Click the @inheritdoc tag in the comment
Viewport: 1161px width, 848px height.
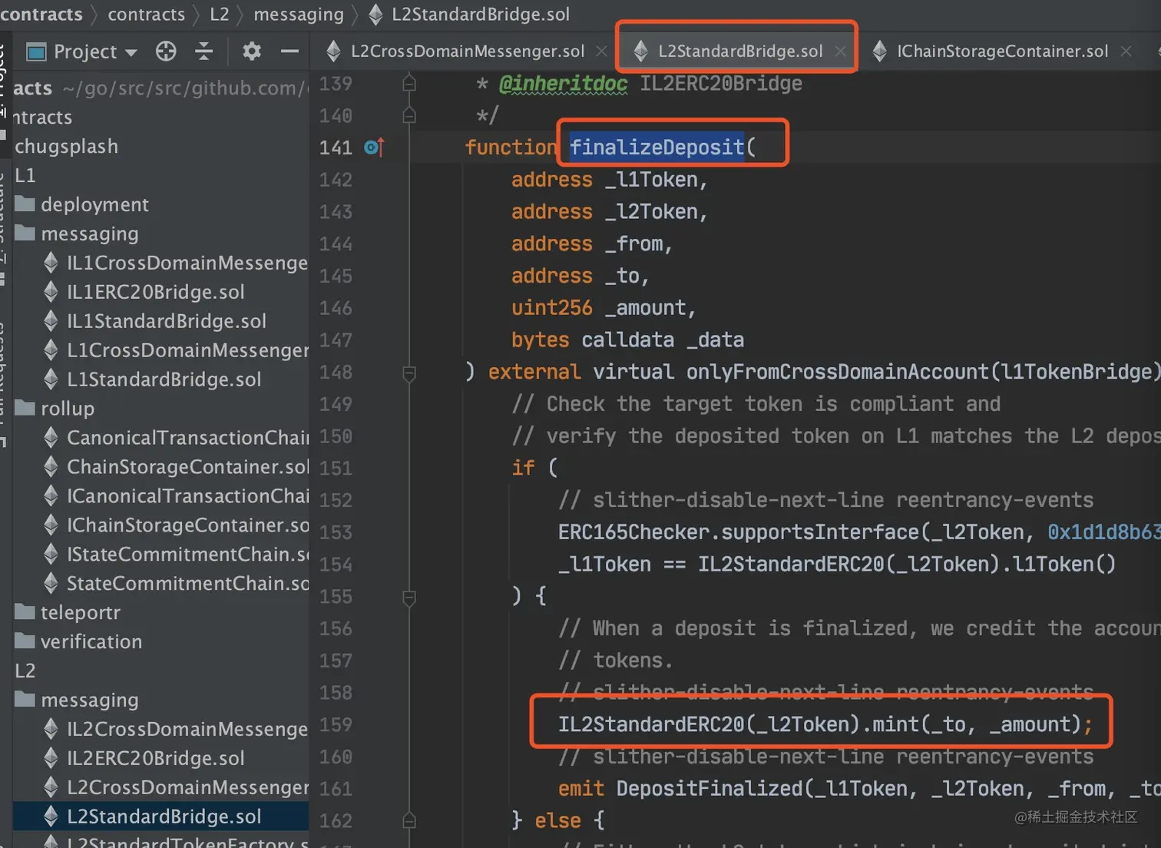563,84
